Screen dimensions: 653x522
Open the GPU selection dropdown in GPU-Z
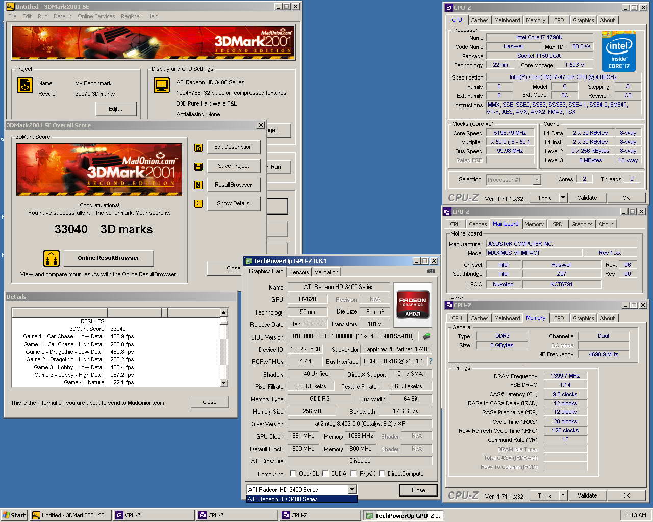(x=352, y=490)
